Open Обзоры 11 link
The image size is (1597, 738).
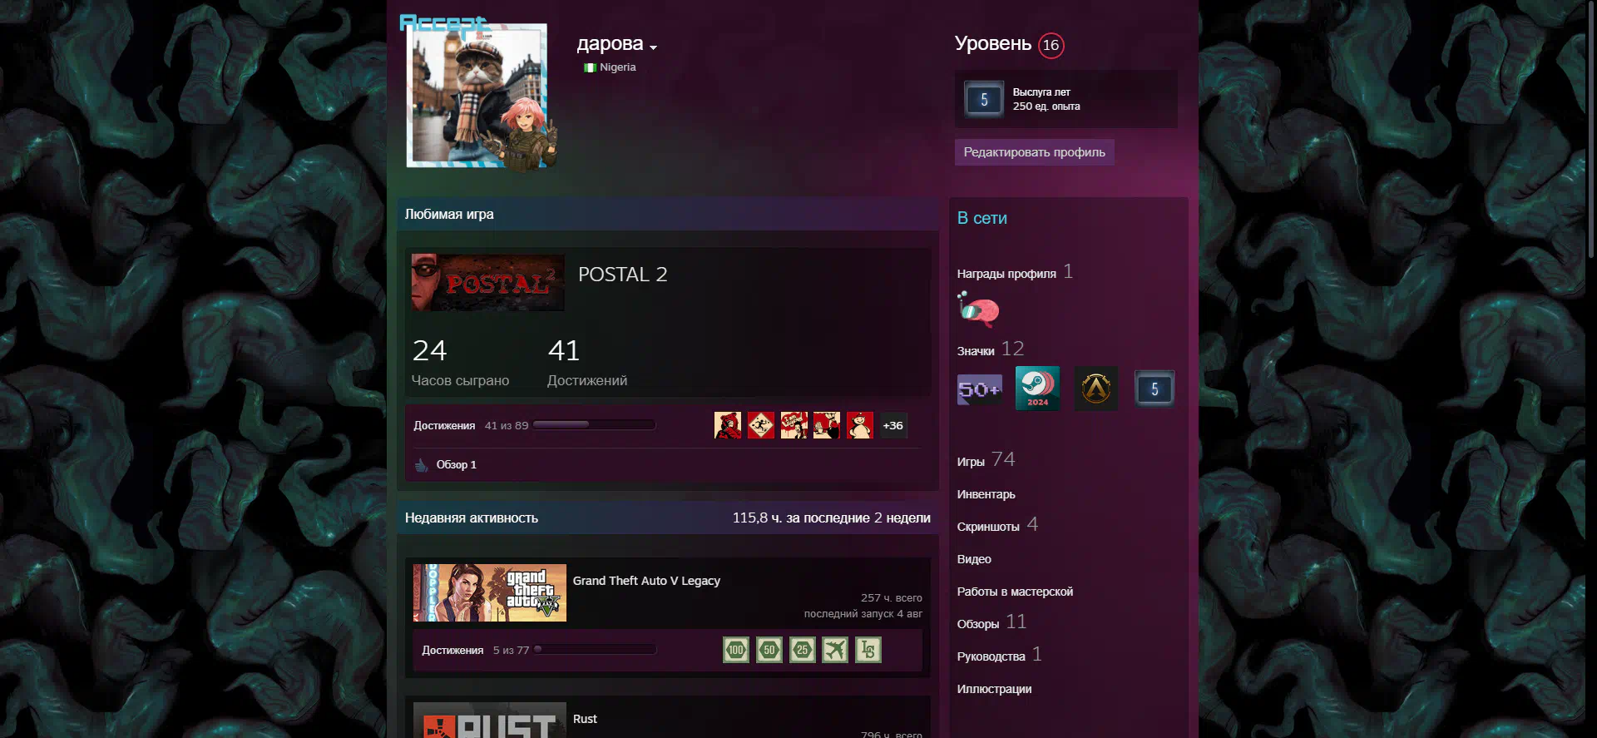point(992,622)
